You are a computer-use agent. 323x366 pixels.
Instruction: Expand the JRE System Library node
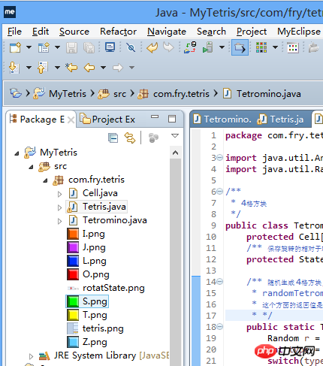coord(31,356)
